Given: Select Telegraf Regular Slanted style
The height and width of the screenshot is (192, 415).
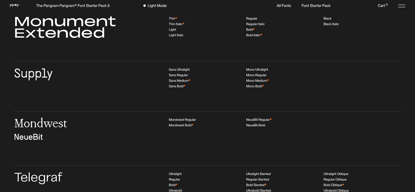Looking at the screenshot, I should tap(257, 180).
